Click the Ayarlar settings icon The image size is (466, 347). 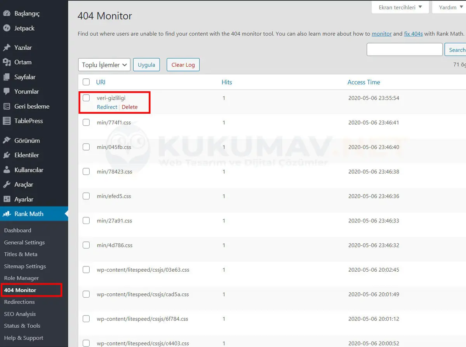coord(7,199)
